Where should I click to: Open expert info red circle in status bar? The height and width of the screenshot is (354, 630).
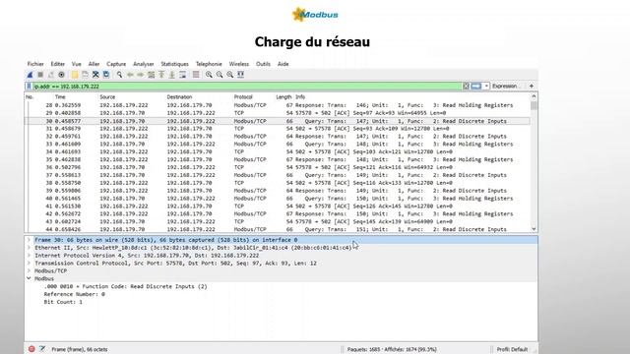click(x=31, y=349)
